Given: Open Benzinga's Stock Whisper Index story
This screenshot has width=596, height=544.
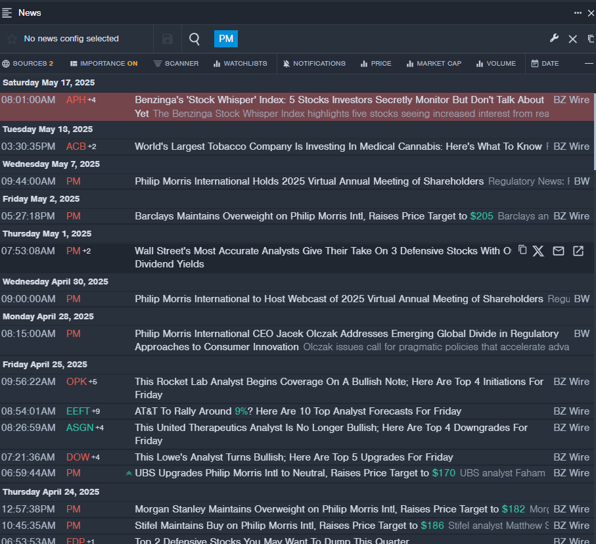Looking at the screenshot, I should tap(340, 100).
